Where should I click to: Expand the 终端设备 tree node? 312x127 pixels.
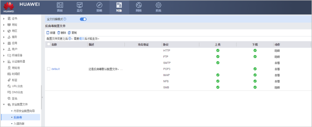(4, 56)
